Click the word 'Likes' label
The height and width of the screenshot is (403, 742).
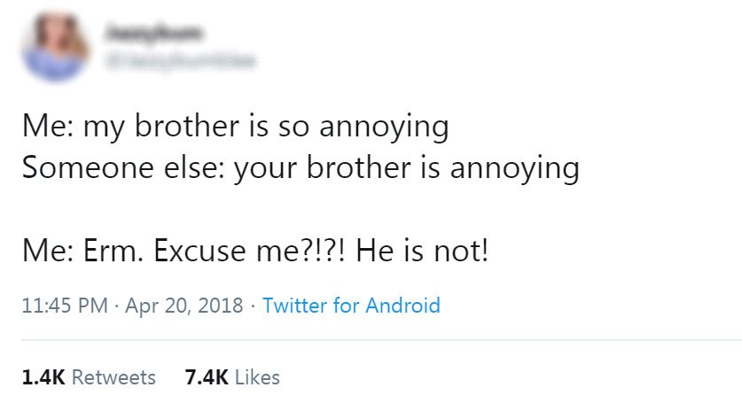click(x=257, y=377)
